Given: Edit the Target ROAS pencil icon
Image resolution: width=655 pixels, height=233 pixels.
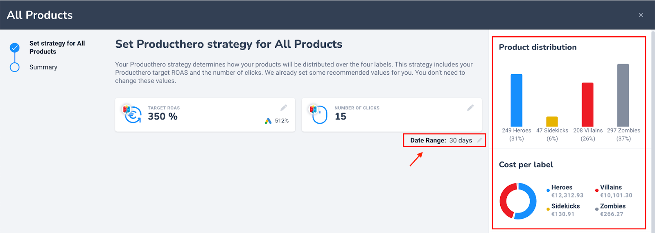Looking at the screenshot, I should click(x=284, y=108).
